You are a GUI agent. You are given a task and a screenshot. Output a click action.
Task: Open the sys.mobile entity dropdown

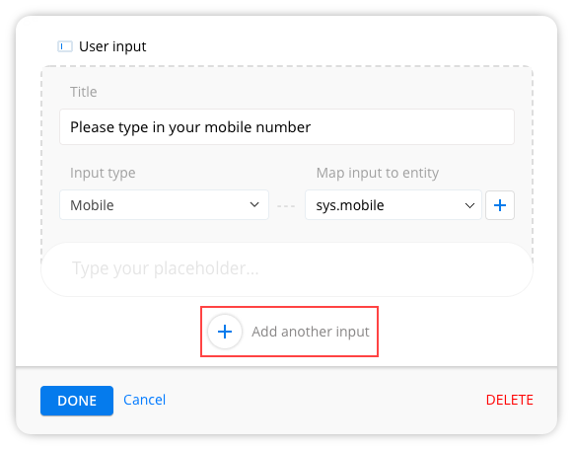394,204
